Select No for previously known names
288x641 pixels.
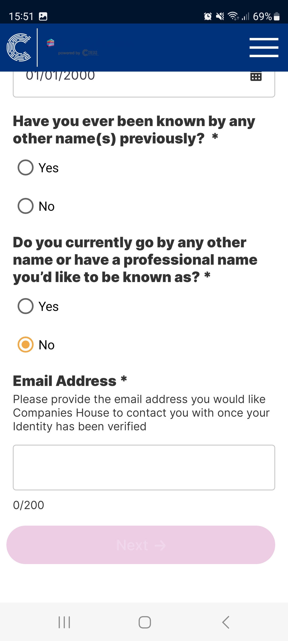[x=26, y=206]
